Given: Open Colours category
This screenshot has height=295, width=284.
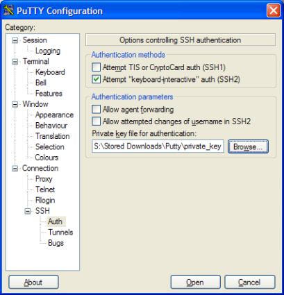Looking at the screenshot, I should click(x=47, y=158).
